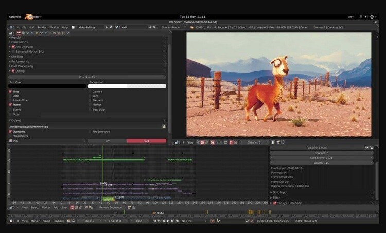Toggle the Anti-Aliasing checkbox
The height and width of the screenshot is (233, 386).
[13, 47]
